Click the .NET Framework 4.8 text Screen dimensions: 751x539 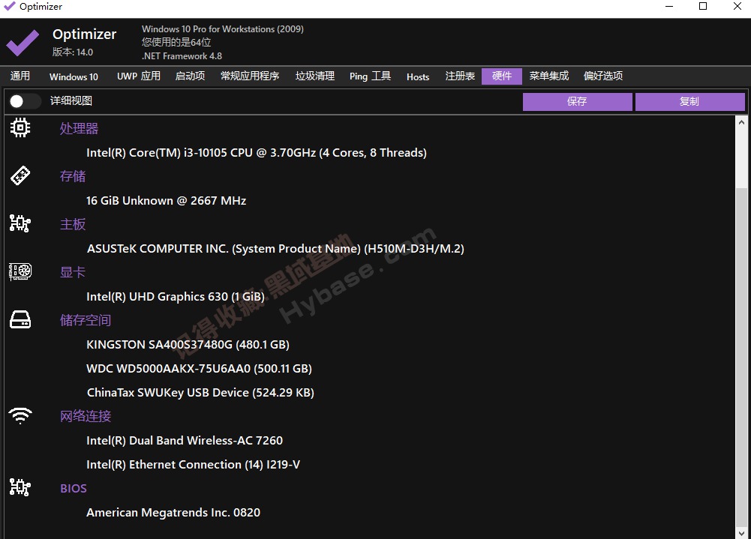pyautogui.click(x=182, y=56)
